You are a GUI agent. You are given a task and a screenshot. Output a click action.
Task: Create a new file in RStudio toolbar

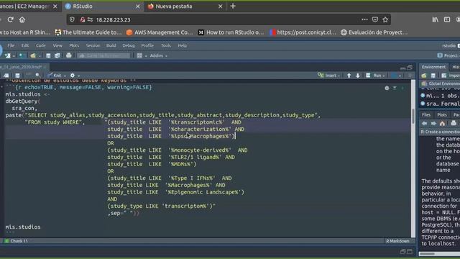coord(7,55)
